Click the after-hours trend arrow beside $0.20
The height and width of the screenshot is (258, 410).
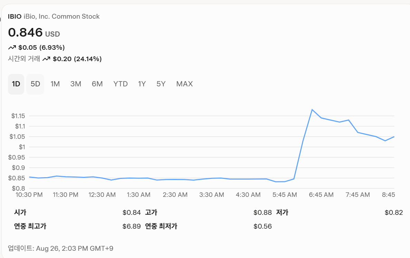click(x=46, y=59)
